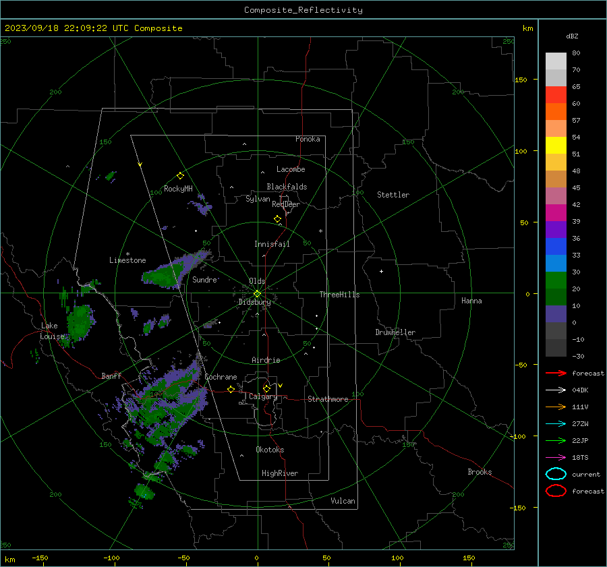The height and width of the screenshot is (567, 607).
Task: Click the Brooks label
Action: point(480,472)
